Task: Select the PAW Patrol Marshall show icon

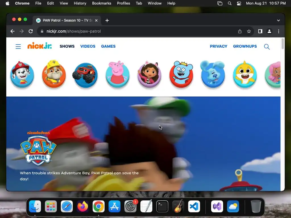Action: [x=22, y=75]
